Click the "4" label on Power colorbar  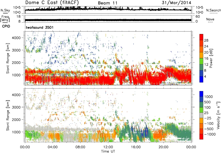pyautogui.click(x=205, y=76)
